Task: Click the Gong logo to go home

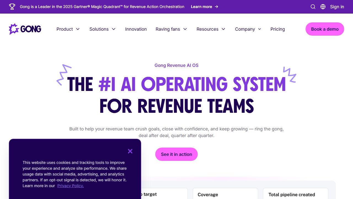Action: tap(25, 29)
